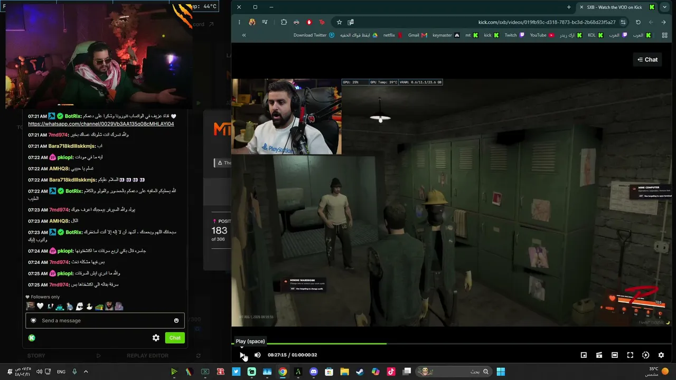Open a new browser tab
Image resolution: width=676 pixels, height=380 pixels.
569,7
